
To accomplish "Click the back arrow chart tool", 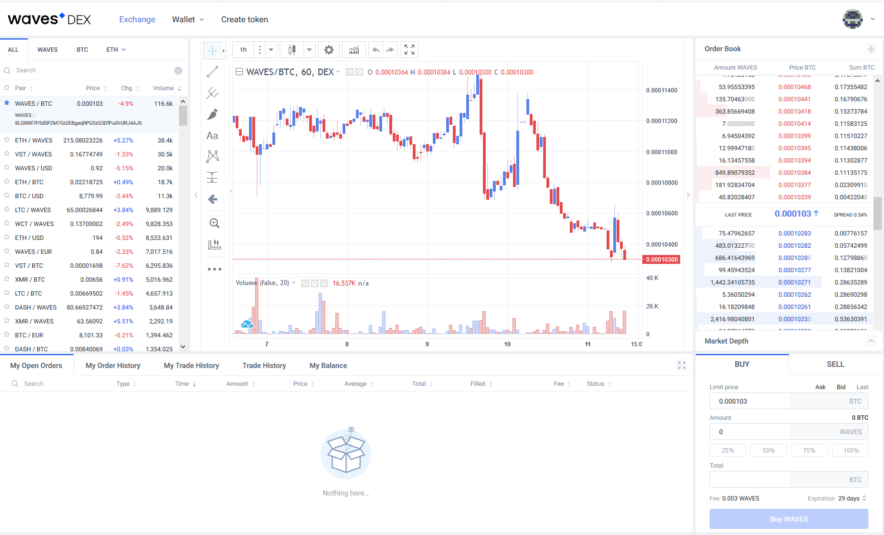I will pos(212,199).
